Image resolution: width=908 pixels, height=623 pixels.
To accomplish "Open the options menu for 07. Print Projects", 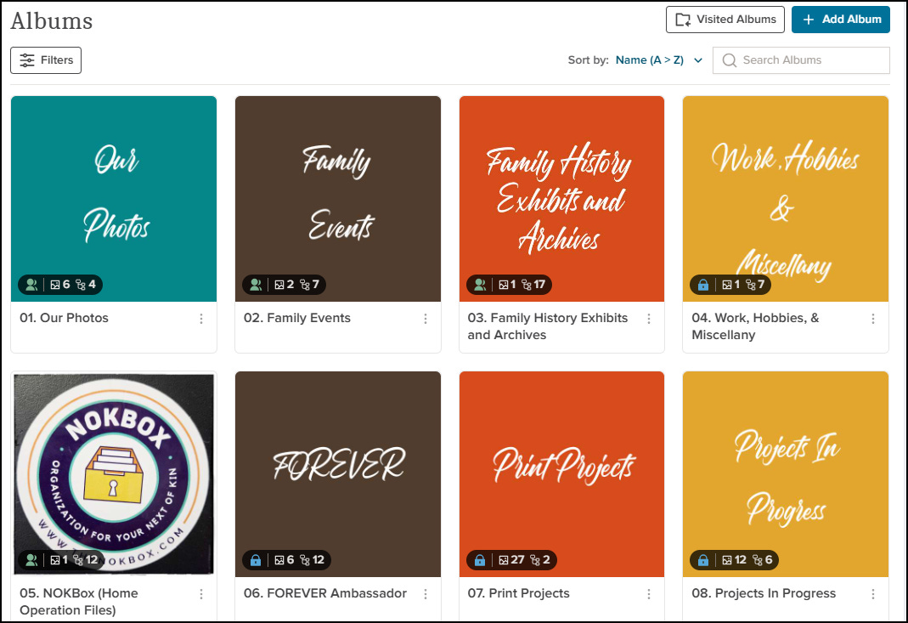I will coord(649,594).
